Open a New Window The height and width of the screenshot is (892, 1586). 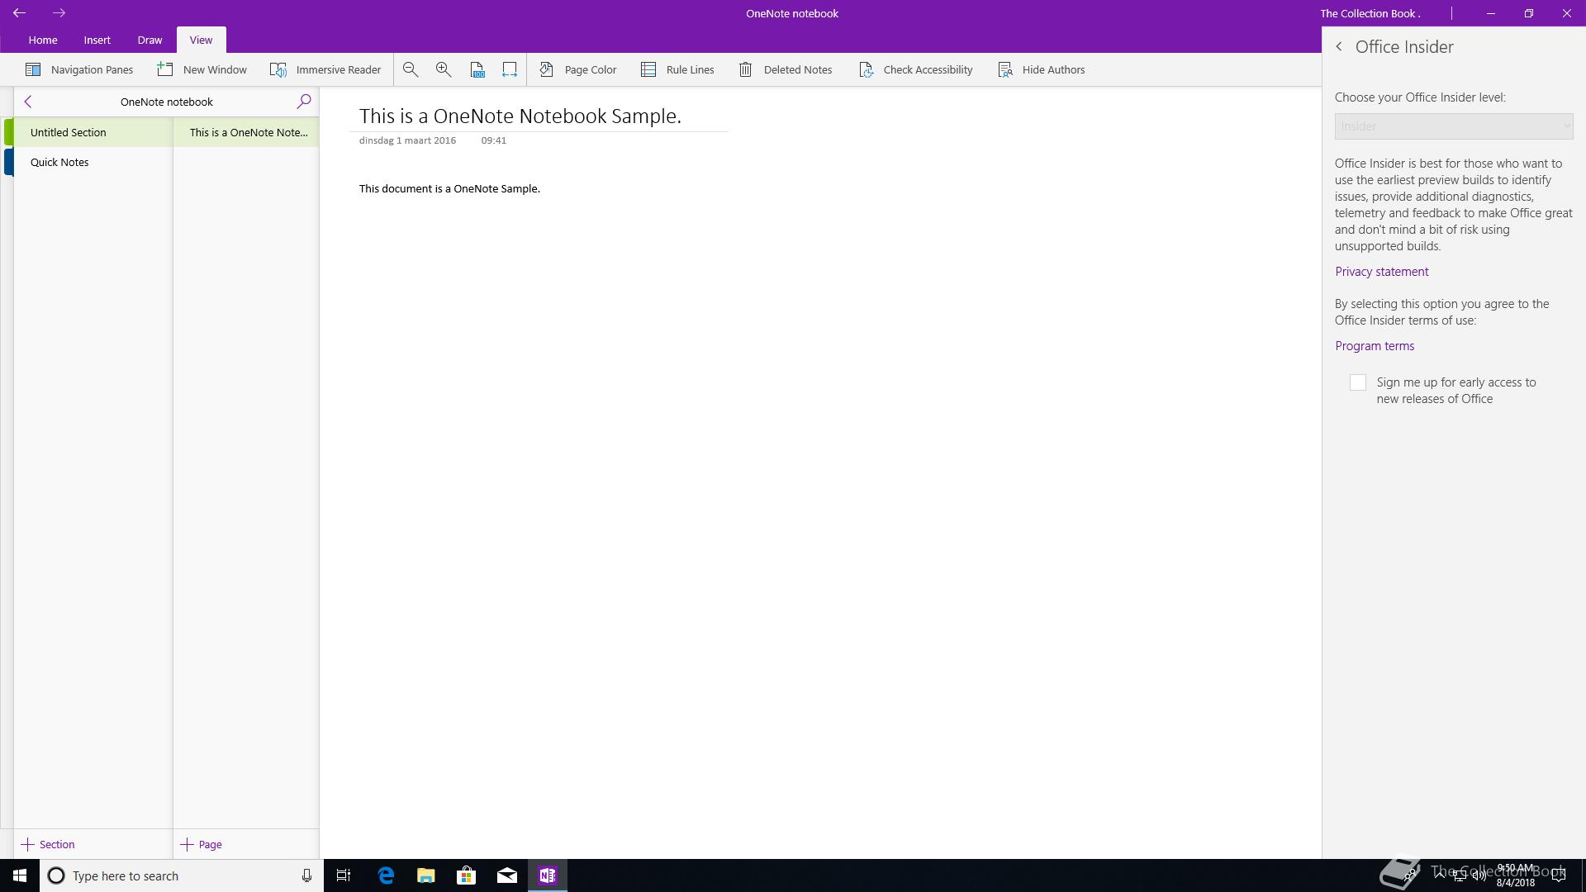pyautogui.click(x=202, y=69)
